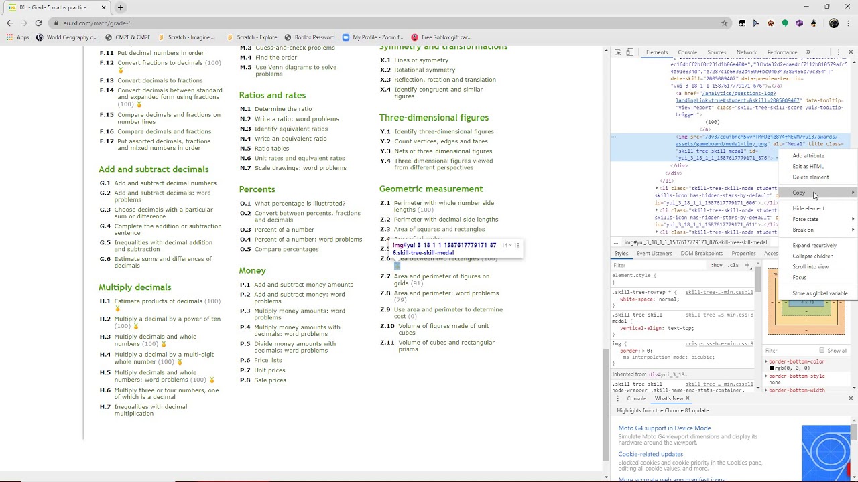Click the computed styles Filter field
Image resolution: width=858 pixels, height=482 pixels.
click(791, 351)
